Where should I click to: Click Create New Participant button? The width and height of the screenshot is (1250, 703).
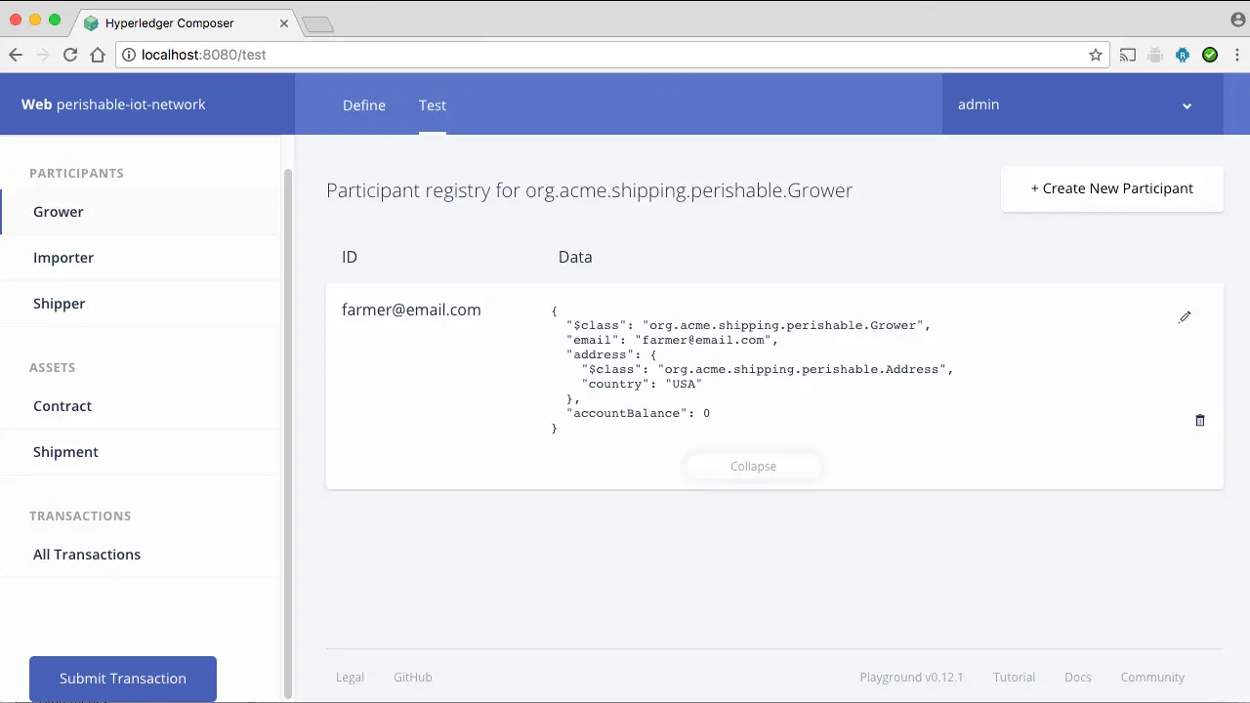coord(1112,188)
